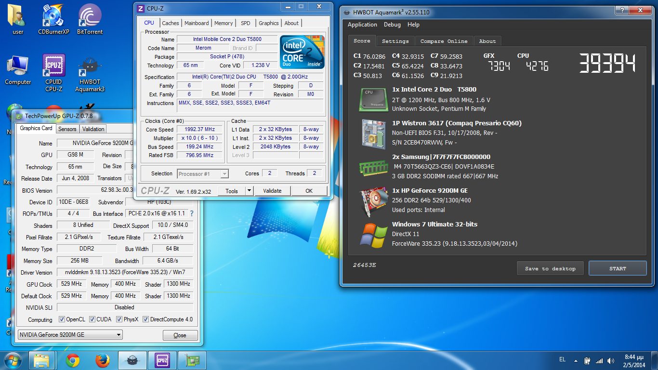Open the About tab in CPU-Z
Screen dimensions: 658x370
(x=291, y=23)
